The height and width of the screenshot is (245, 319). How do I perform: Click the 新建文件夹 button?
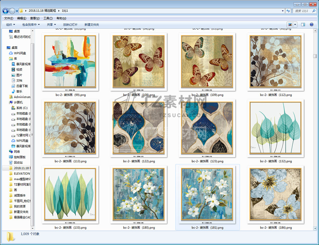(92, 25)
